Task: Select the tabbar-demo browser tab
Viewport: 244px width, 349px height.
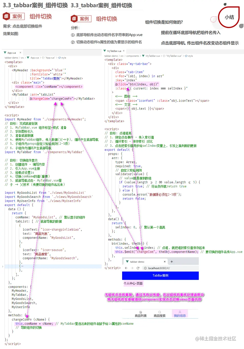Action: coord(145,262)
